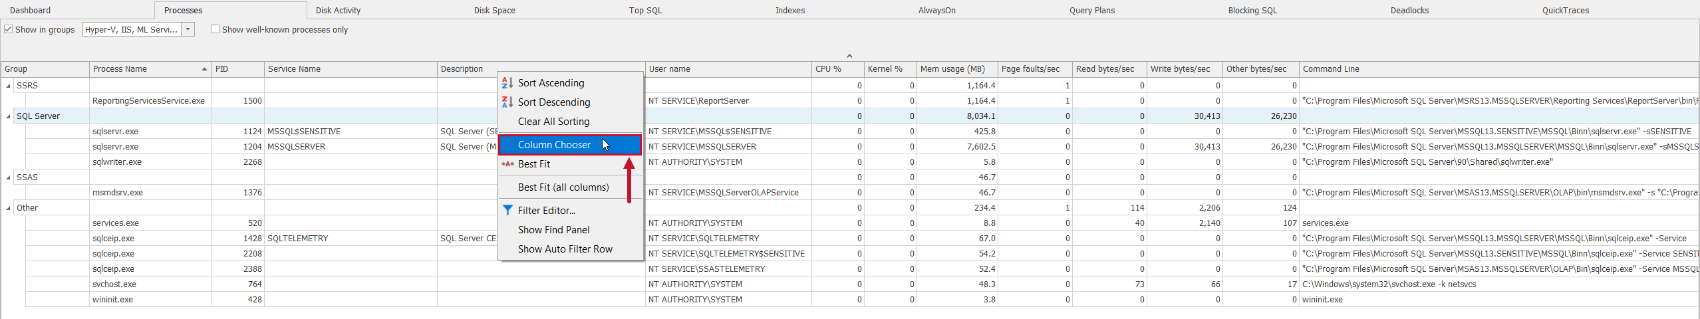Collapse the filter panel using up chevron
1700x319 pixels.
849,56
